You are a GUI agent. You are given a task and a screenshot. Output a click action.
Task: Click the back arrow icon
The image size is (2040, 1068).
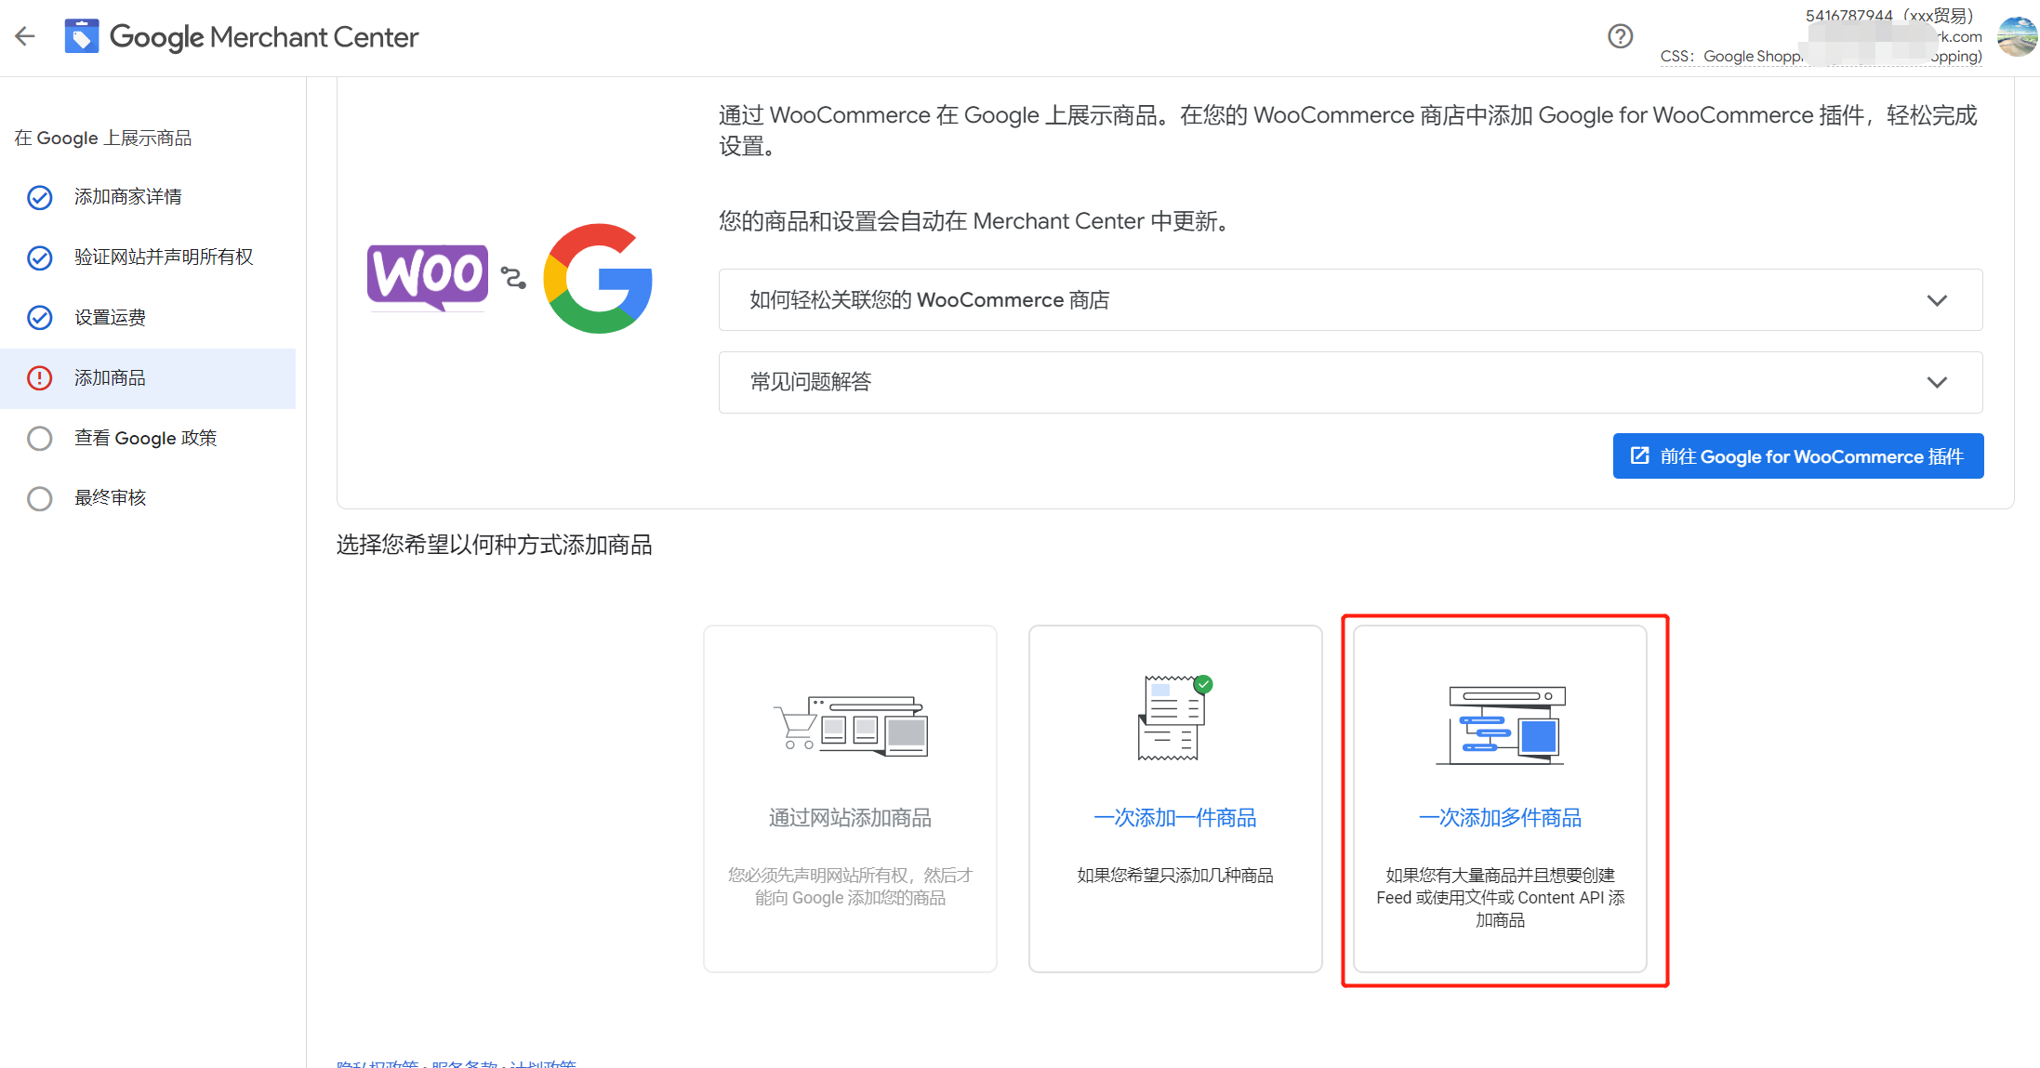[25, 37]
